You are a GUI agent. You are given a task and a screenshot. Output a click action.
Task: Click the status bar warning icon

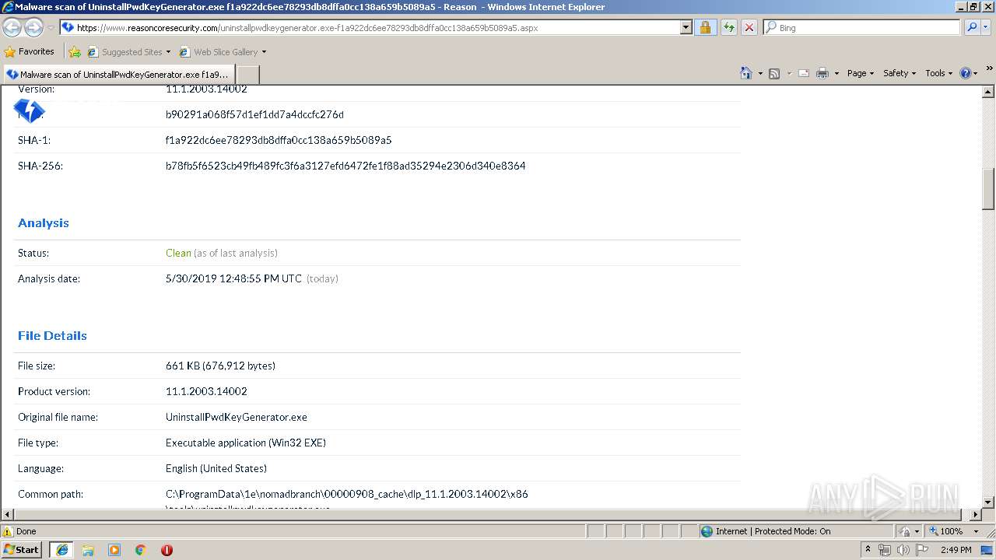pyautogui.click(x=8, y=531)
